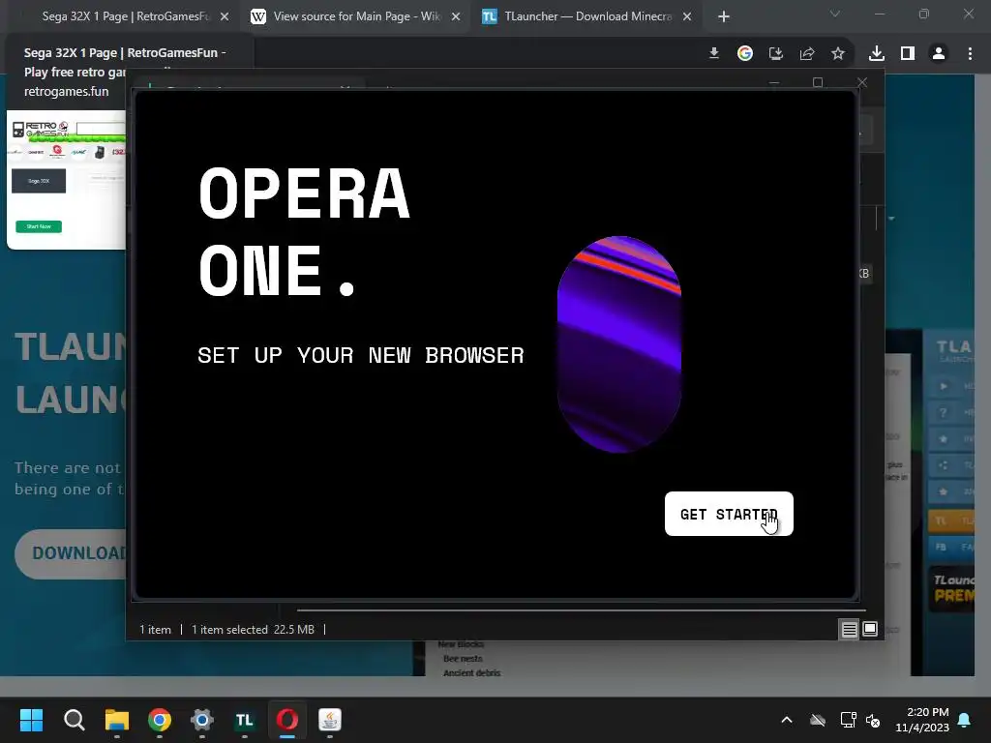Switch to View source for Main Page tab
The image size is (991, 743).
pos(356,16)
